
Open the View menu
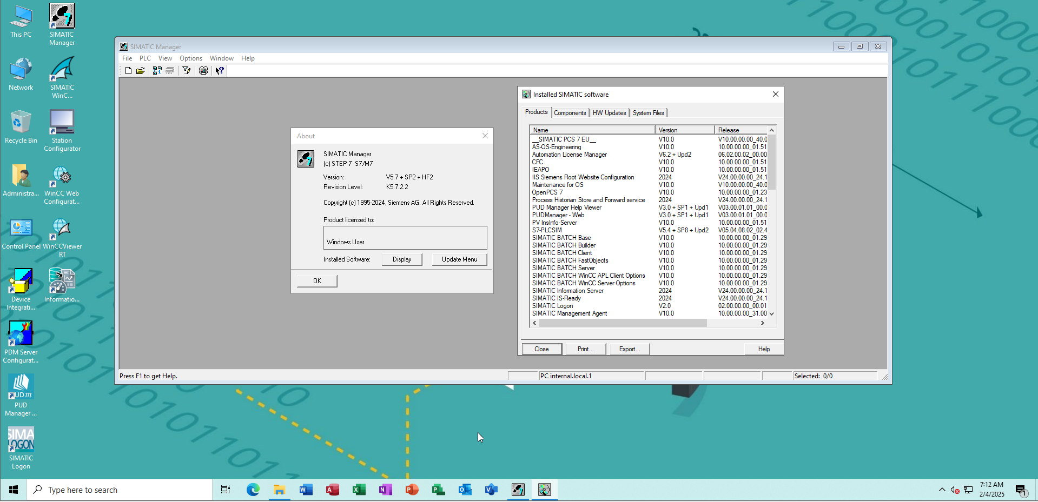[x=165, y=58]
